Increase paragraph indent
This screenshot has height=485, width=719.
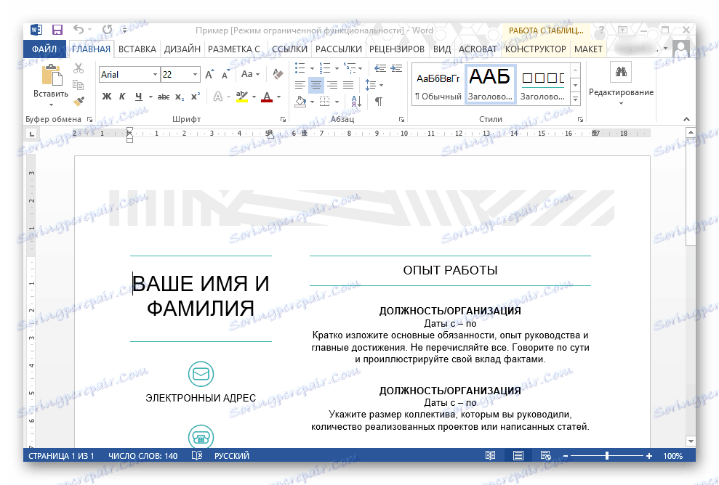[x=396, y=68]
